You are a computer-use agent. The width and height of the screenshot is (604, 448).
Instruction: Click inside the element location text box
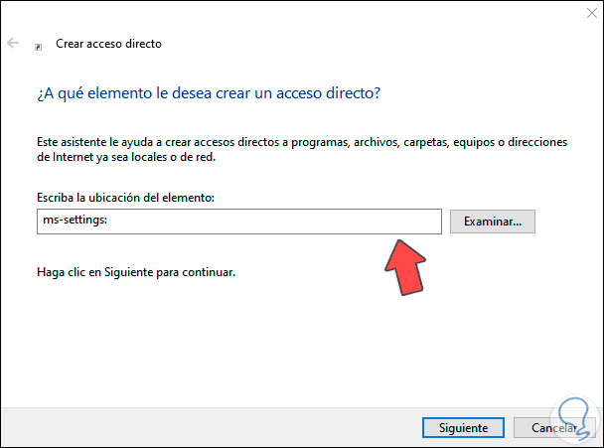pyautogui.click(x=236, y=222)
